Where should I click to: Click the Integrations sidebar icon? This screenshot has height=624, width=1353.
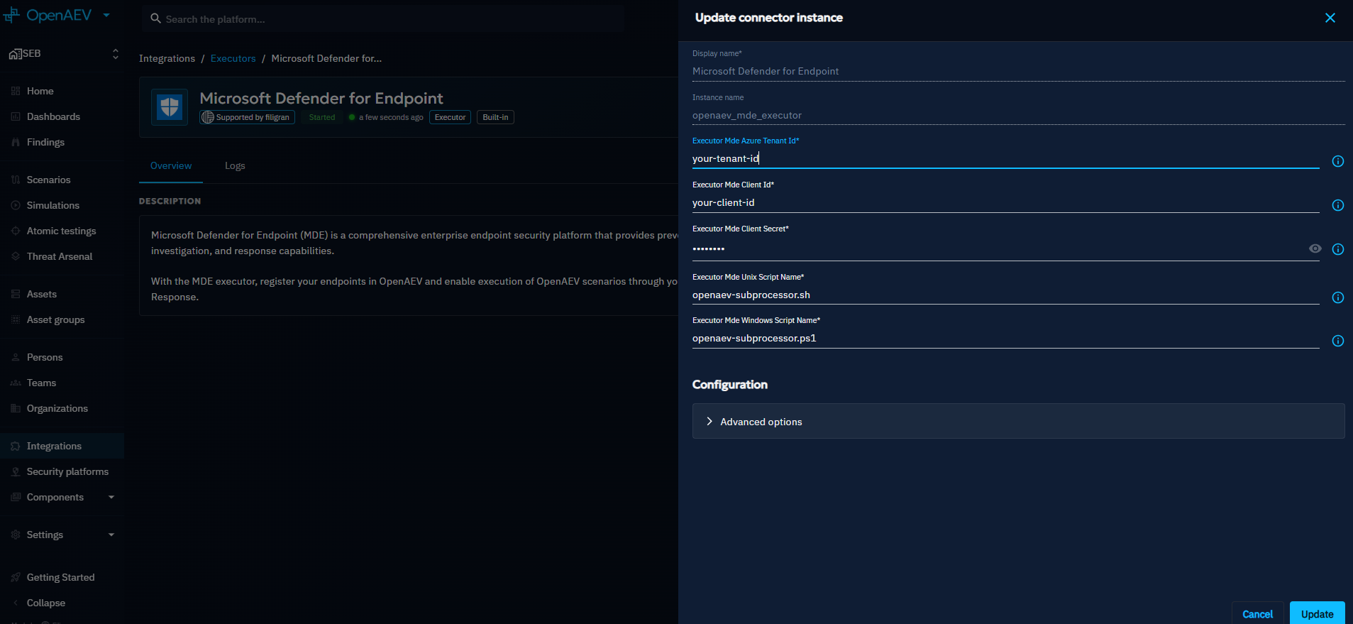pos(16,446)
